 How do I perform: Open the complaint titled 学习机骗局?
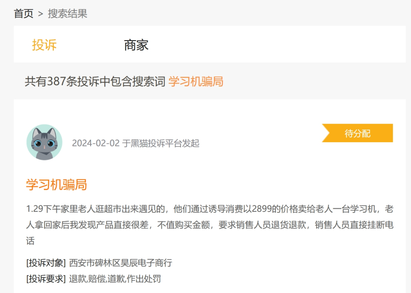[56, 185]
